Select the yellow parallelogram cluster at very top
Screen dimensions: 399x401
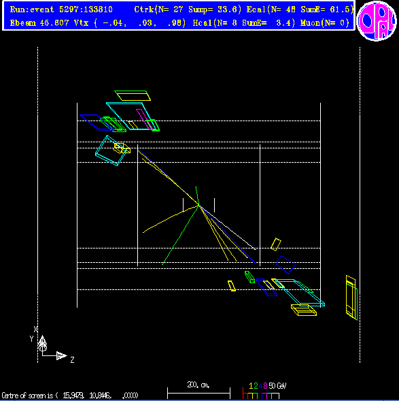pyautogui.click(x=133, y=95)
